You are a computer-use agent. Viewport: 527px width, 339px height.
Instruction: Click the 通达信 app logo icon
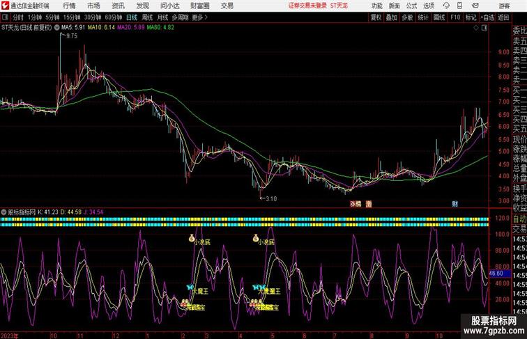click(5, 6)
